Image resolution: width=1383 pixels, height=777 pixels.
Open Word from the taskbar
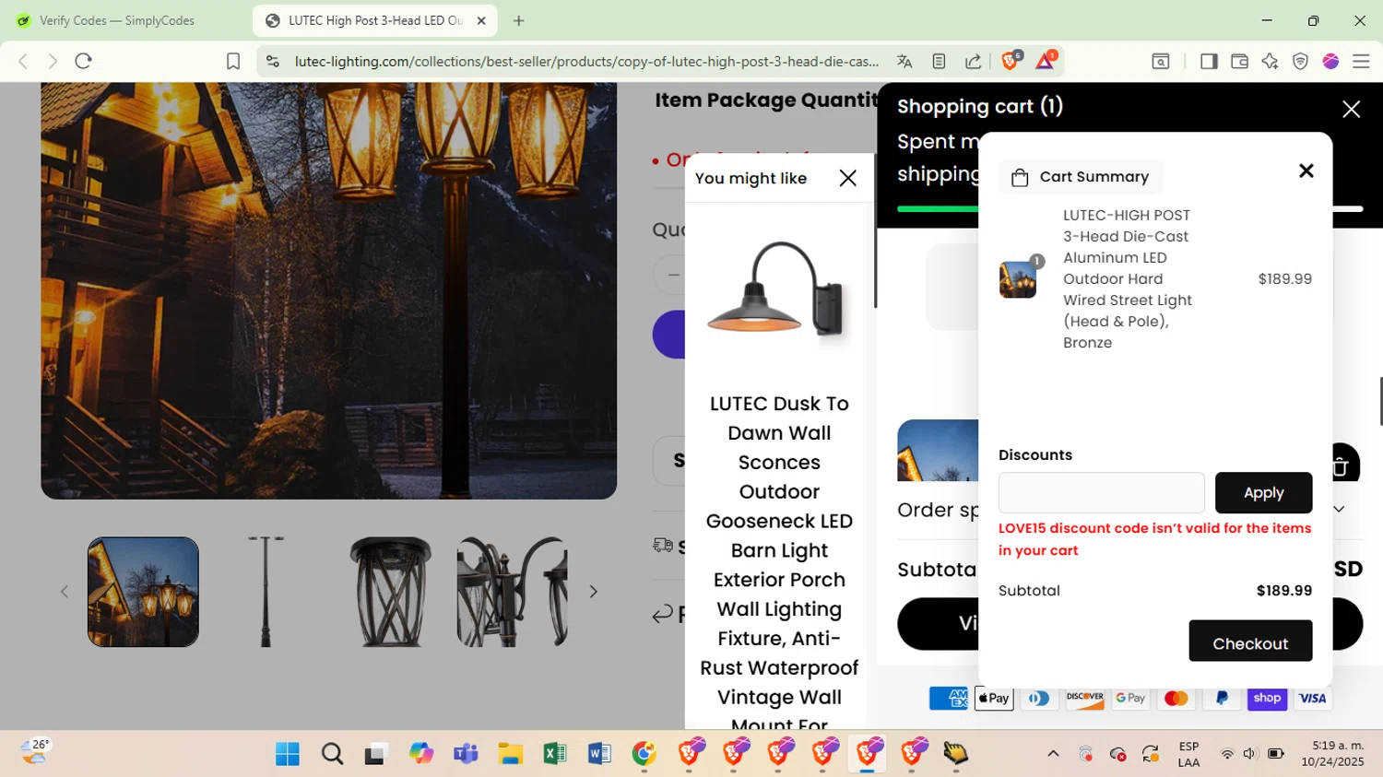click(599, 754)
